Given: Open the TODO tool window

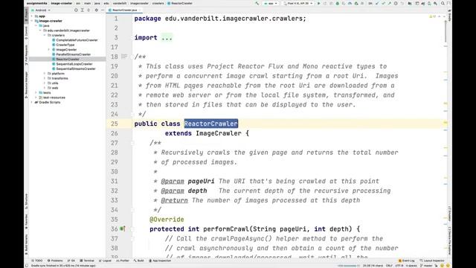Looking at the screenshot, I should point(37,261).
